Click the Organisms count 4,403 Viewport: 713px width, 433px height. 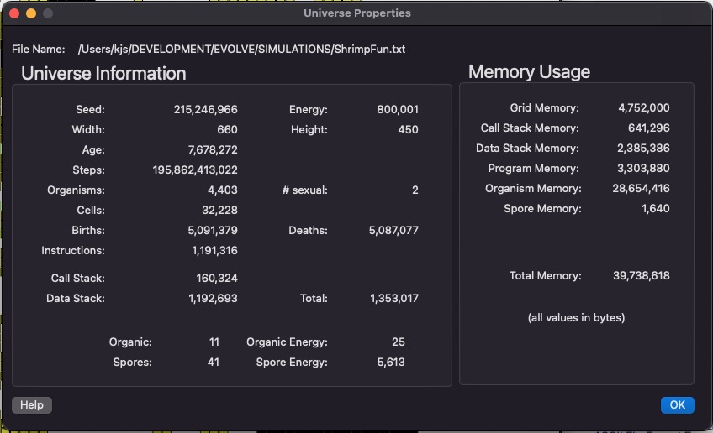click(222, 190)
